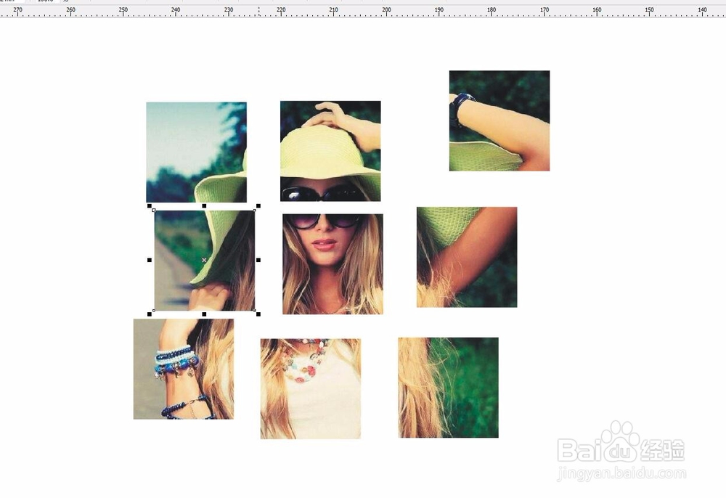Click the top-left selection handle of selected tile
This screenshot has width=726, height=498.
click(150, 206)
